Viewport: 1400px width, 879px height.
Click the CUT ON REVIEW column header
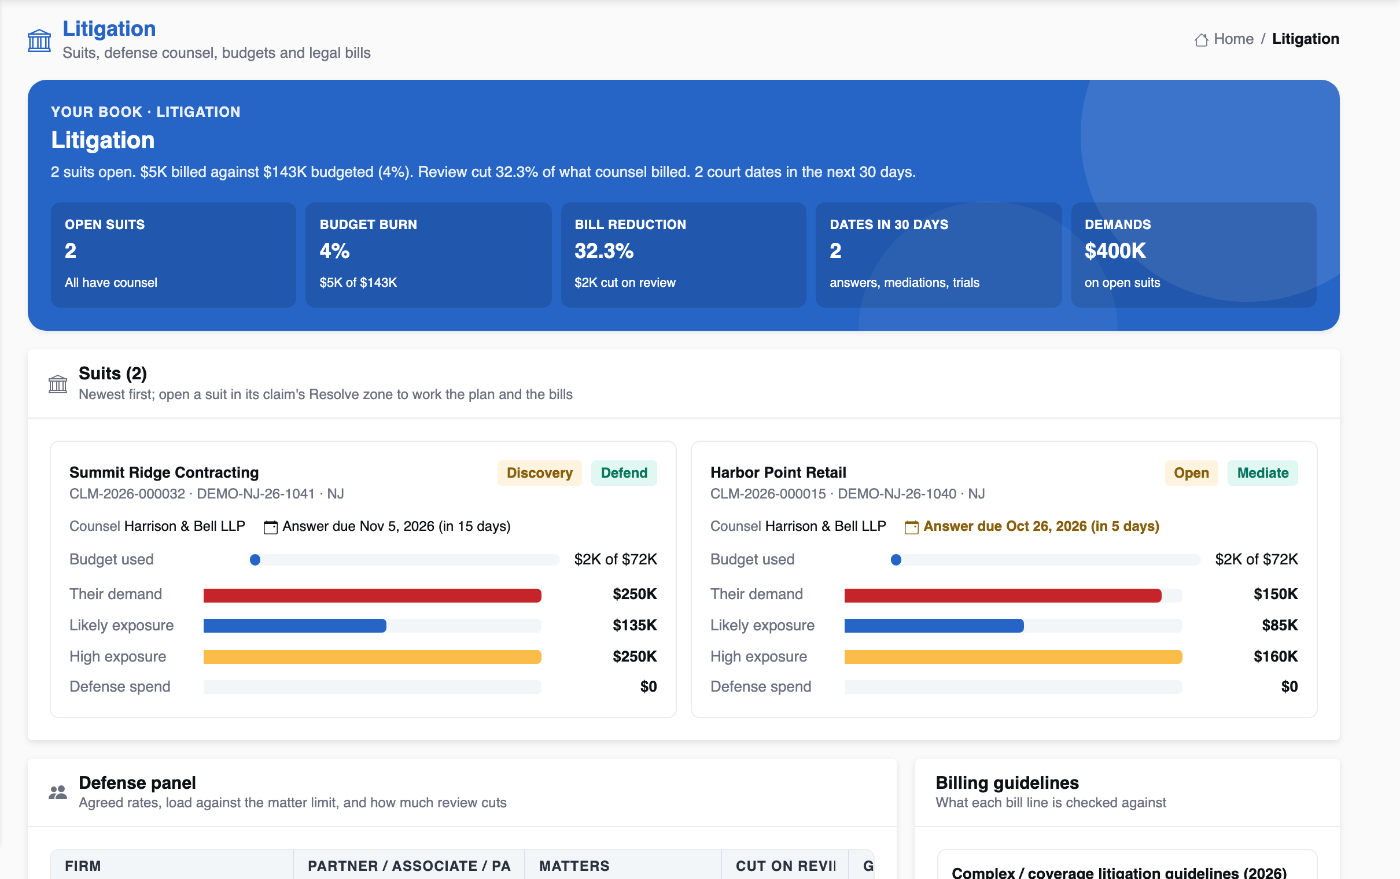[x=786, y=866]
